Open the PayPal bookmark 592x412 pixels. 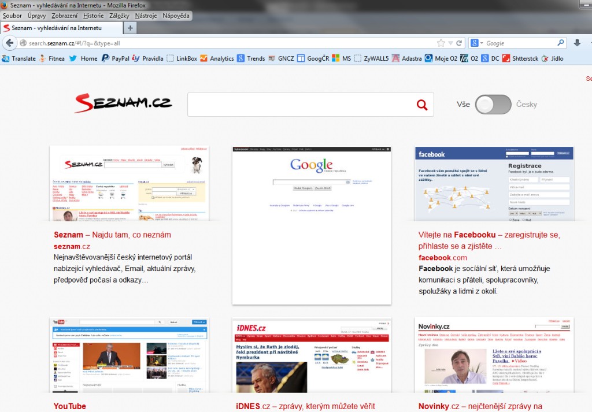tap(115, 58)
